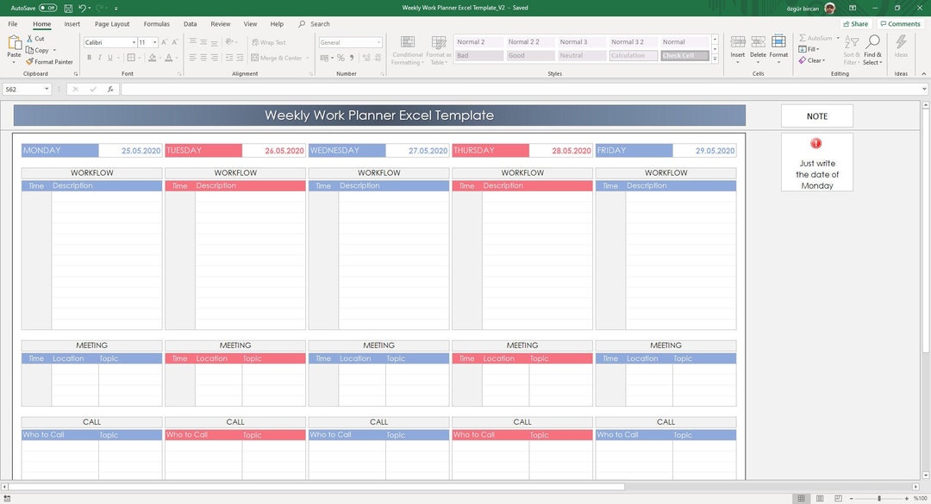Click the Percent Style icon
The height and width of the screenshot is (504, 931).
(342, 57)
